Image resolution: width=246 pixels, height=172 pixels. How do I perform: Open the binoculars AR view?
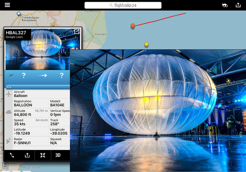[x=225, y=5]
